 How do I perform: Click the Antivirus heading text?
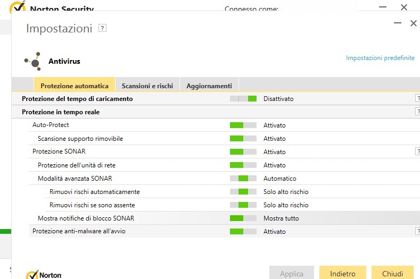[x=64, y=61]
